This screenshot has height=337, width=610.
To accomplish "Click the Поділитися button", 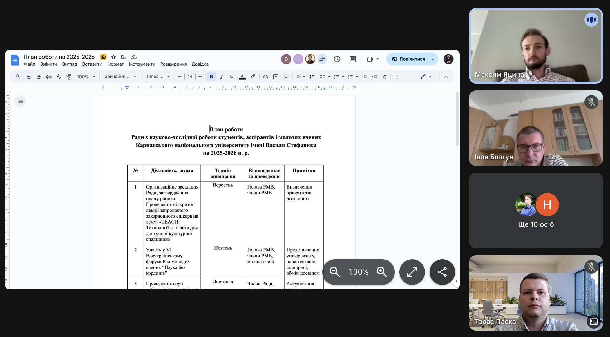I will point(408,59).
